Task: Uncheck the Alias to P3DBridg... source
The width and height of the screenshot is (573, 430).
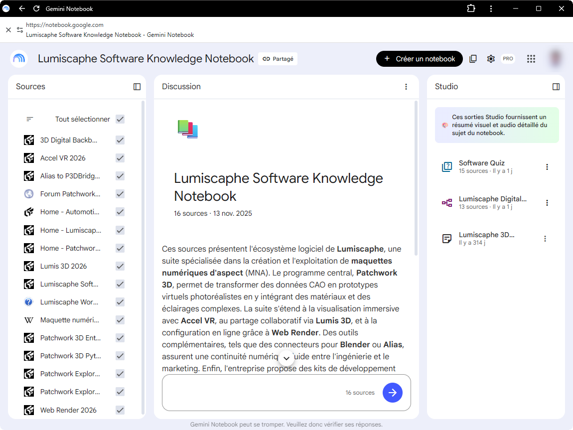Action: pos(120,176)
